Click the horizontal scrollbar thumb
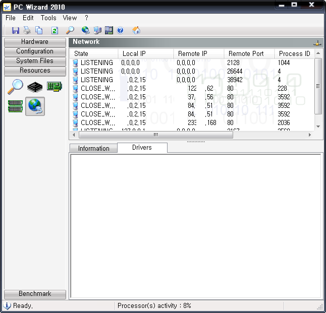The width and height of the screenshot is (326, 313). pyautogui.click(x=156, y=135)
